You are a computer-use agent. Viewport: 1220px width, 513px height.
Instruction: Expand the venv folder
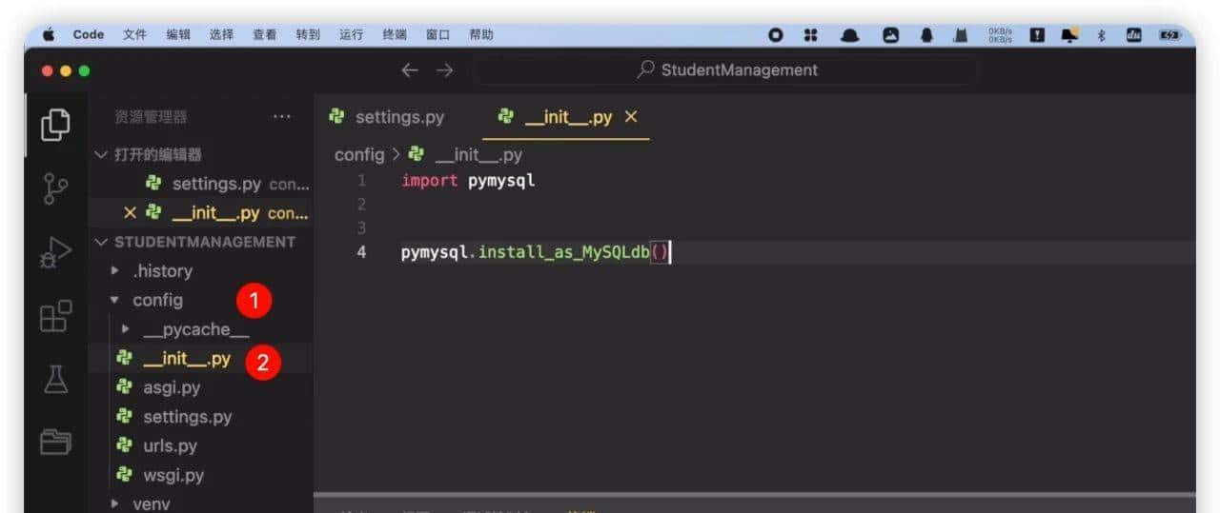115,504
